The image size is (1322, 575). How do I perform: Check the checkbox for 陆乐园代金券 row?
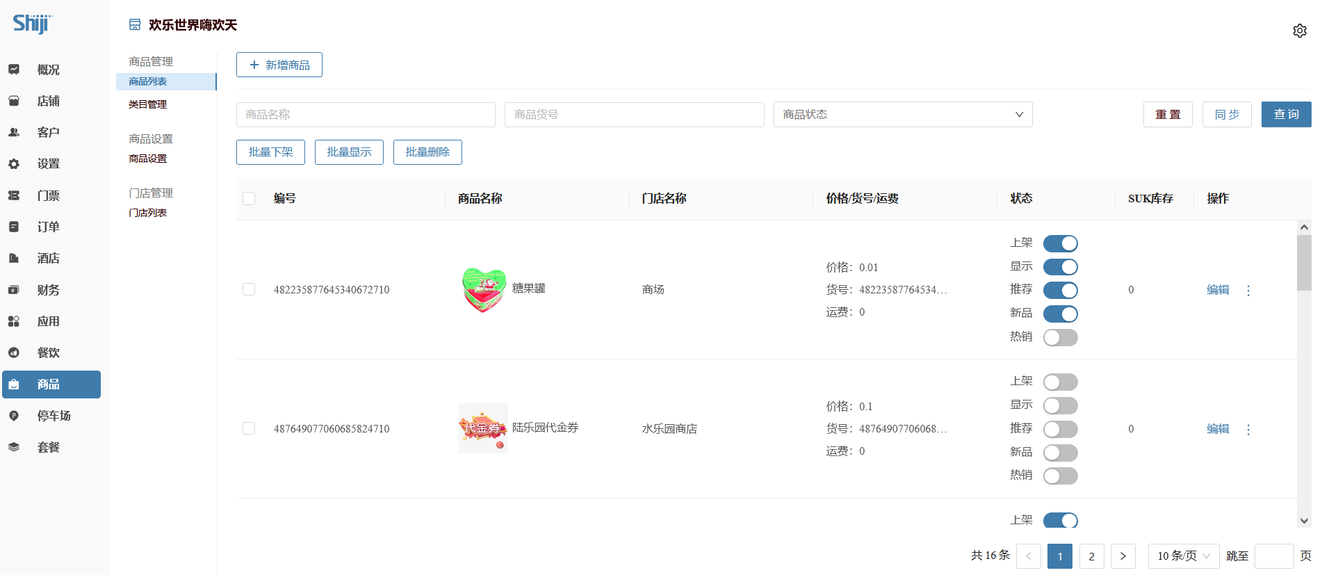(x=249, y=428)
